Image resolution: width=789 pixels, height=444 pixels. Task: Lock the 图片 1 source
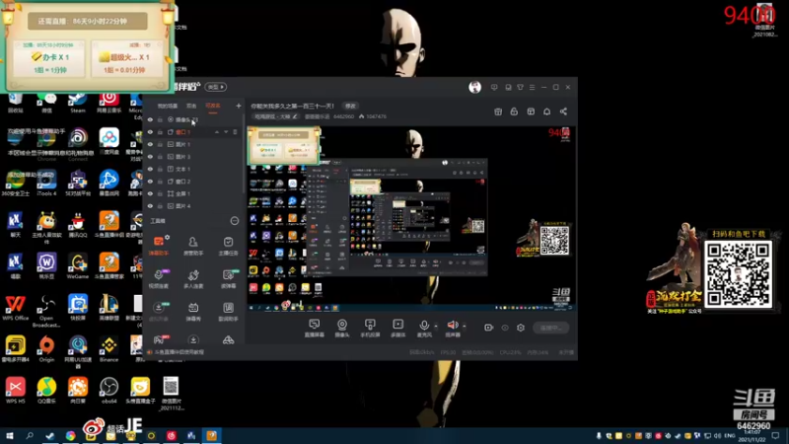click(x=160, y=144)
